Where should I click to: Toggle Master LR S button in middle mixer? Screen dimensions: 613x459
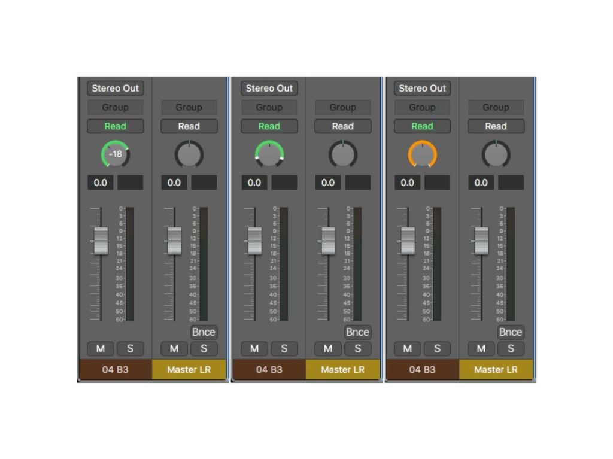click(x=358, y=349)
